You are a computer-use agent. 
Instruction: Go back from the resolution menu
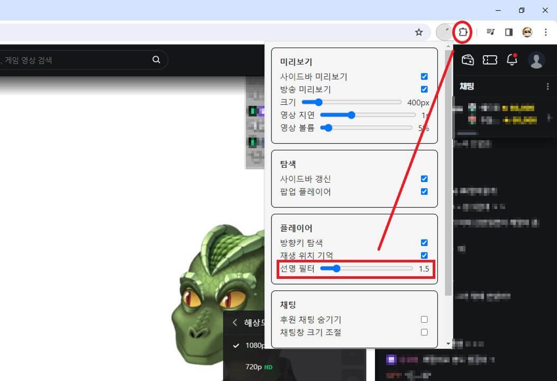tap(234, 322)
